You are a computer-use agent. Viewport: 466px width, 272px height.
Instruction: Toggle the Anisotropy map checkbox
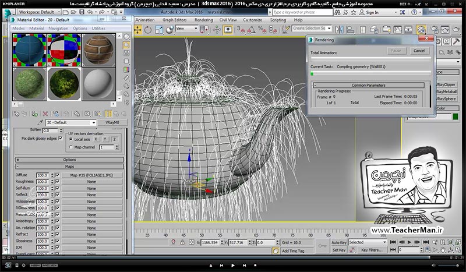point(57,221)
